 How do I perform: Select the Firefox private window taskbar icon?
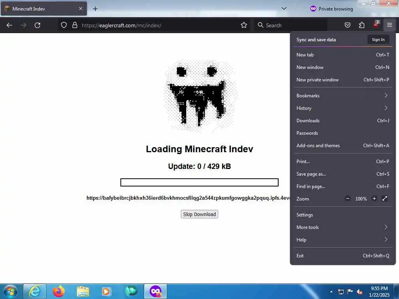point(155,291)
